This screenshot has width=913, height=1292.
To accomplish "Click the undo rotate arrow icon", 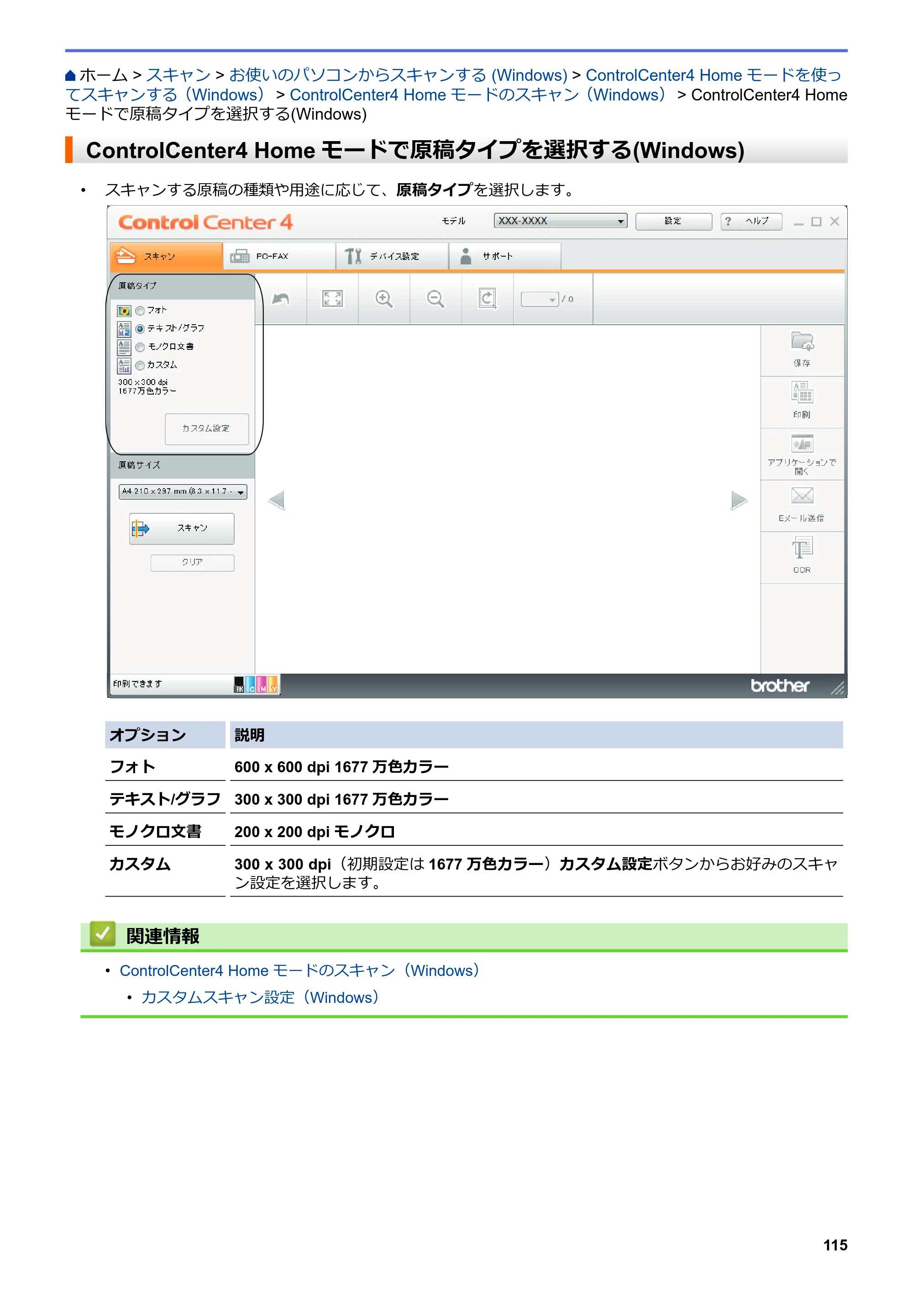I will 281,299.
